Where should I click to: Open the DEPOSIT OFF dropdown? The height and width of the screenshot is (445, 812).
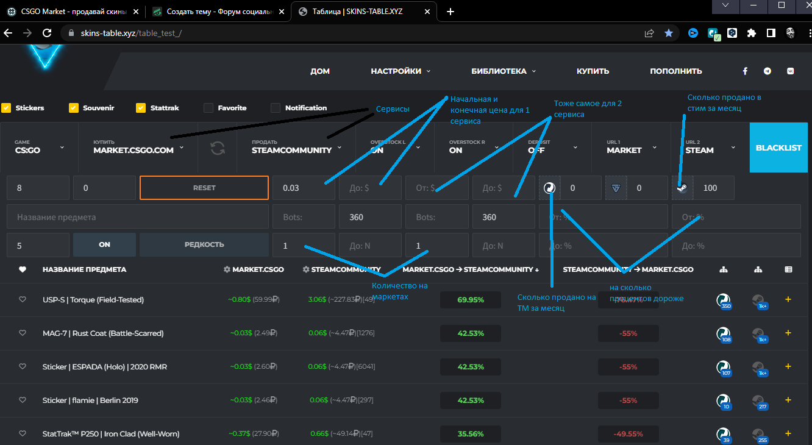552,148
